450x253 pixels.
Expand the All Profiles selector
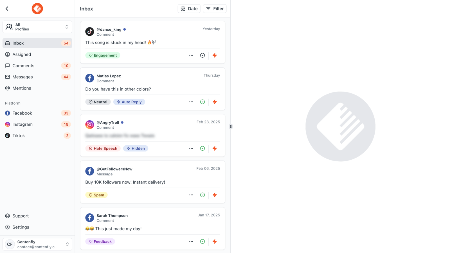tap(37, 27)
